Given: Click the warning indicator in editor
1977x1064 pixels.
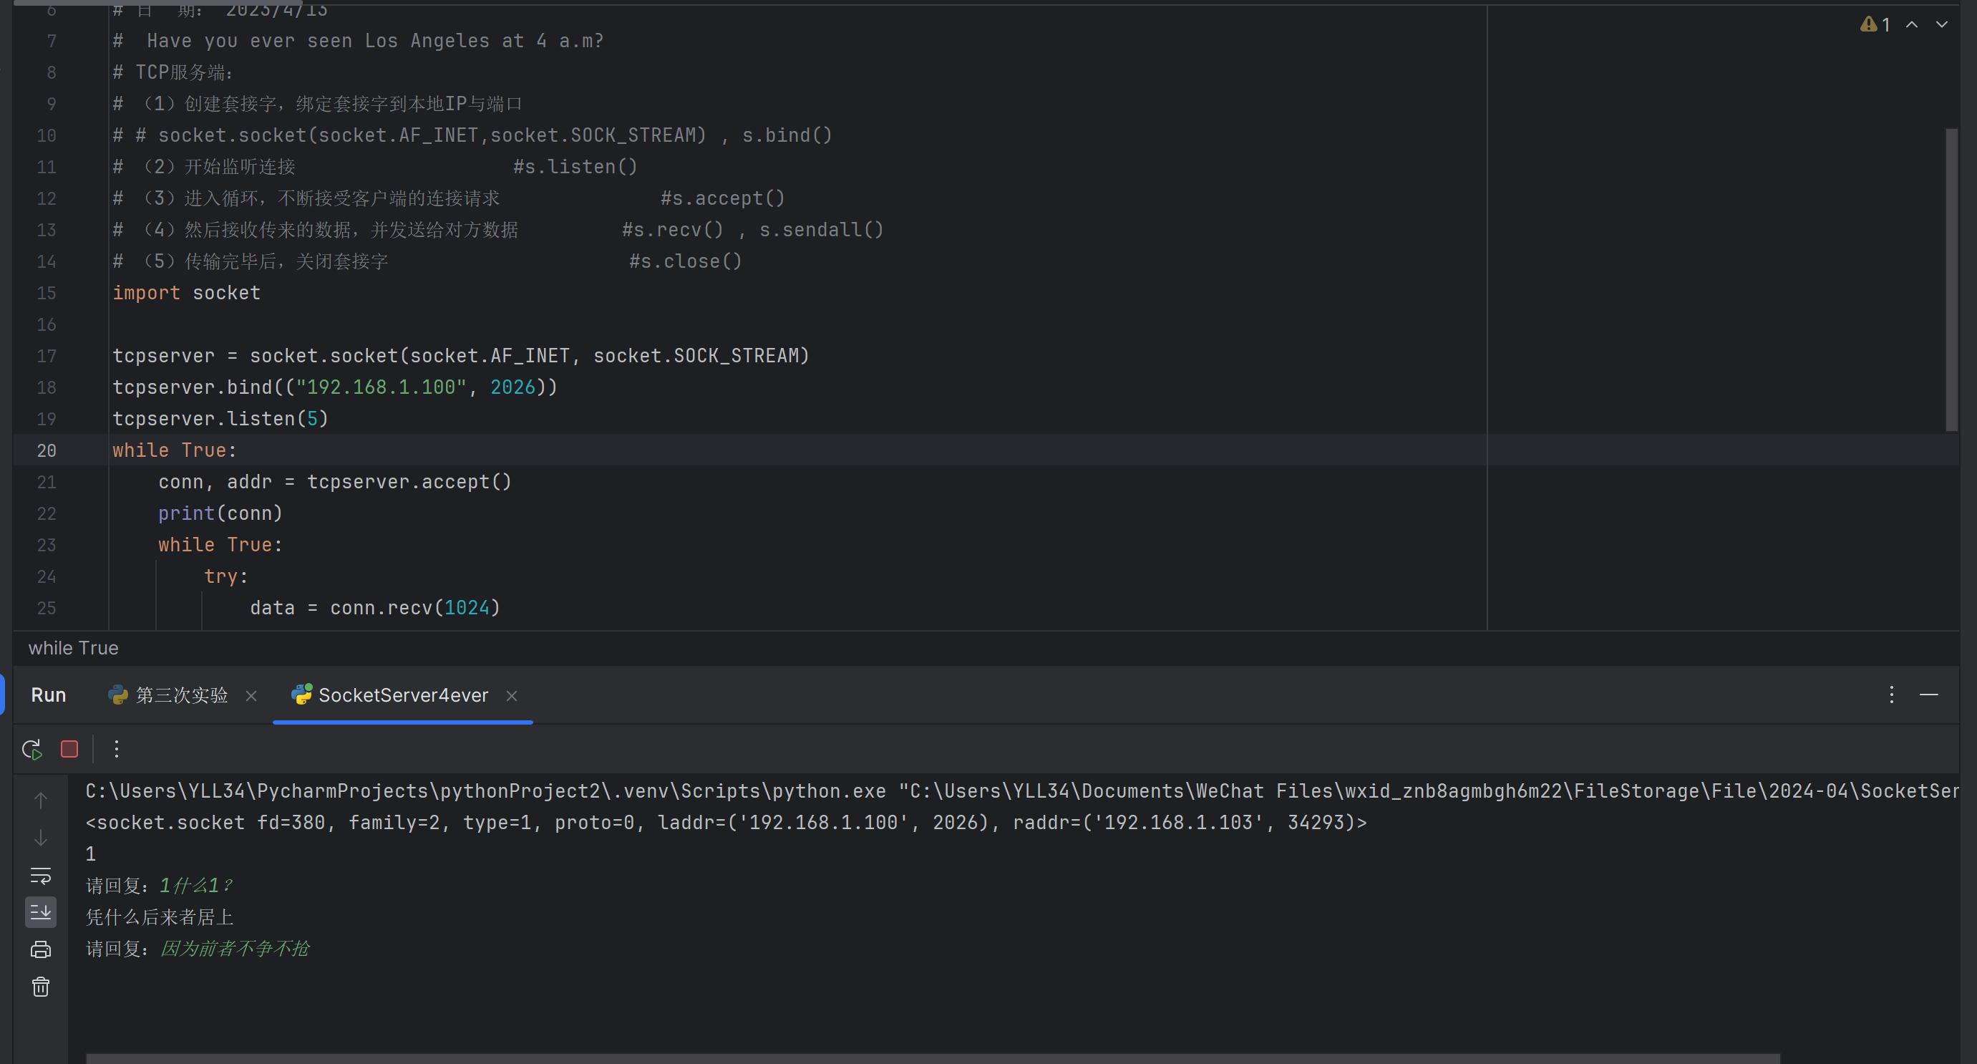Looking at the screenshot, I should [1874, 24].
